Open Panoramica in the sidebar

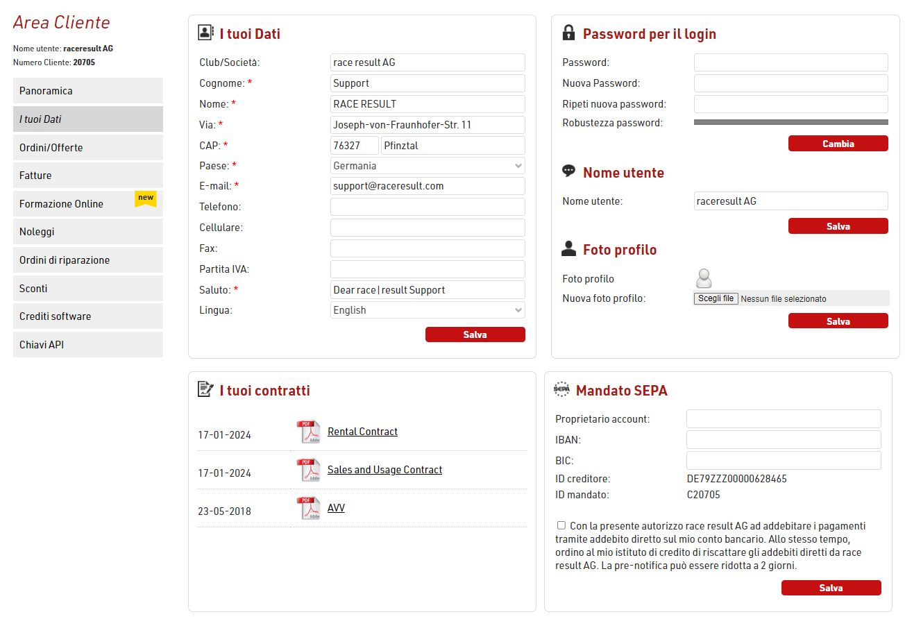click(x=88, y=91)
